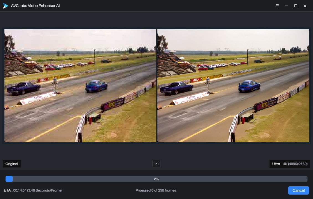
Task: Cancel the video enhancement process
Action: point(298,190)
